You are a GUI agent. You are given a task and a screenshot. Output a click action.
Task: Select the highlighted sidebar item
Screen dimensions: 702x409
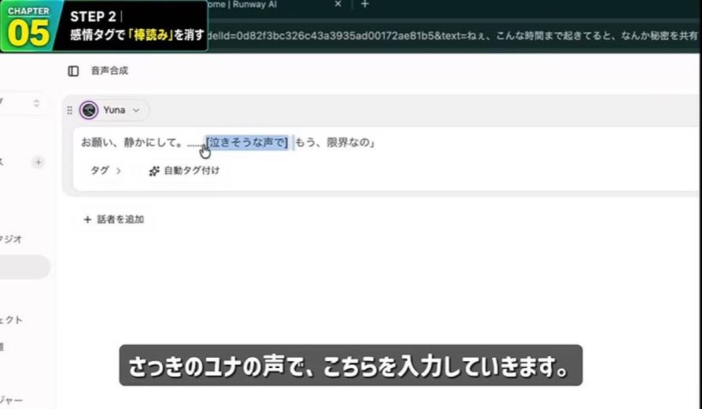[24, 267]
